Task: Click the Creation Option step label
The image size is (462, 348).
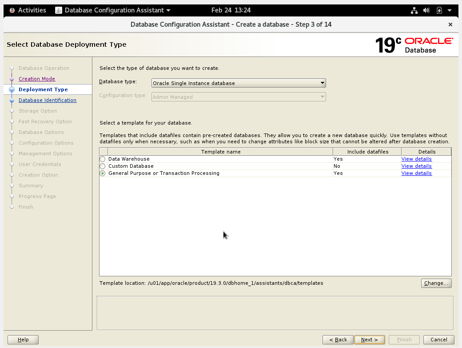Action: pos(38,175)
